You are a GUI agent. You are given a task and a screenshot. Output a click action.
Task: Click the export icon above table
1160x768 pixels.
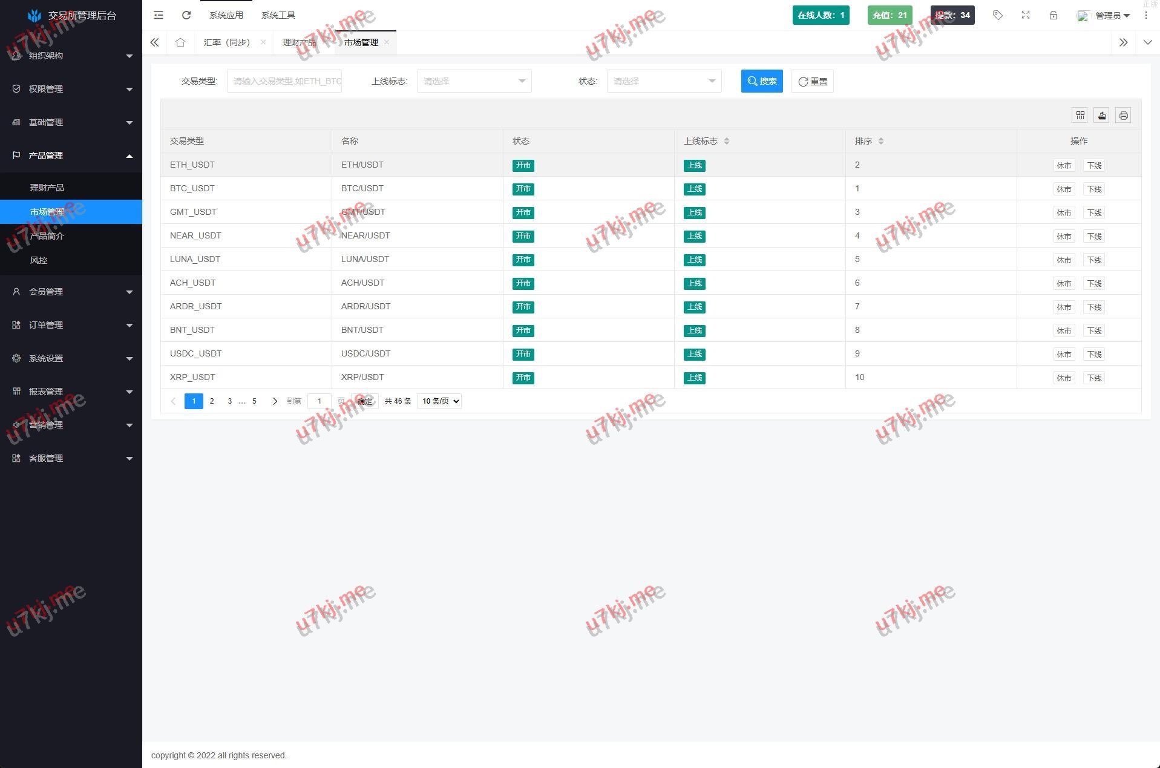pyautogui.click(x=1102, y=116)
